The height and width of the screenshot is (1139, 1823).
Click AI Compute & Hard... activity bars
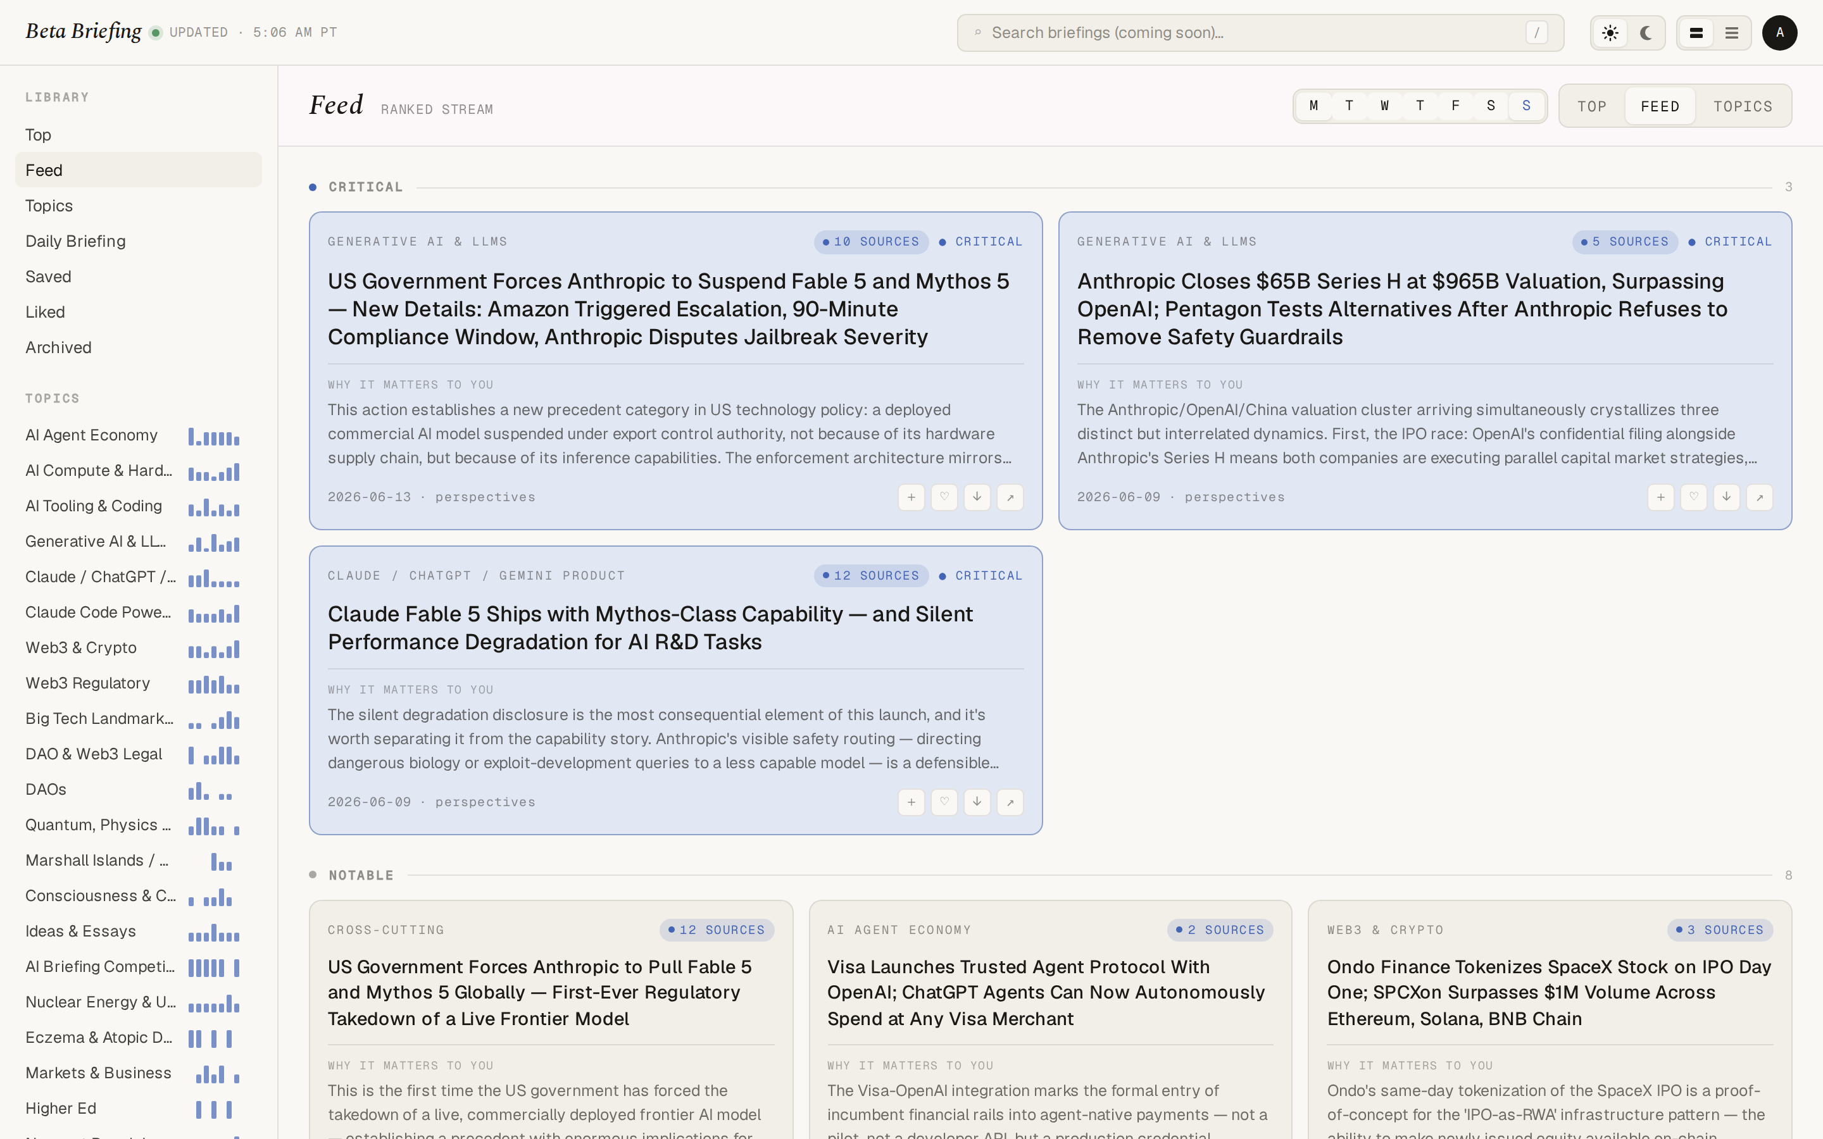pos(214,471)
